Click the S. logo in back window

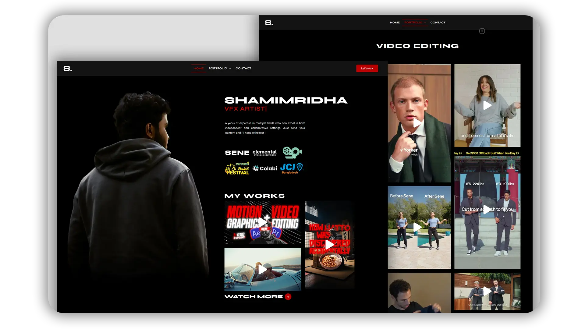pos(269,23)
